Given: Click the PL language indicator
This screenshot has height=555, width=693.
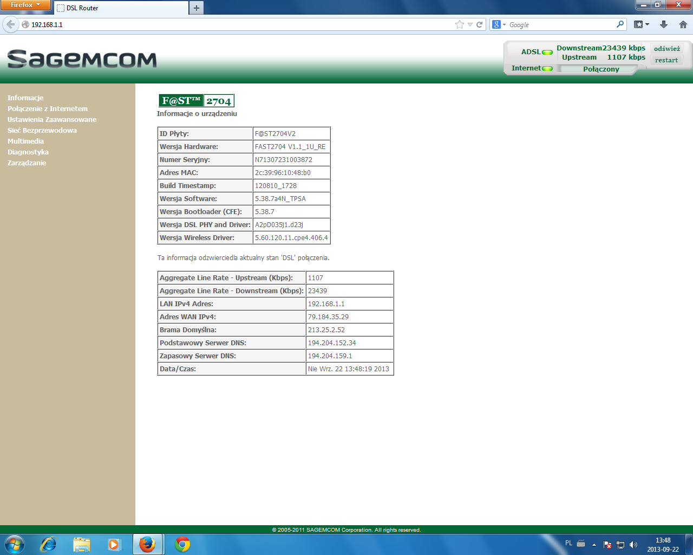Looking at the screenshot, I should click(x=568, y=543).
